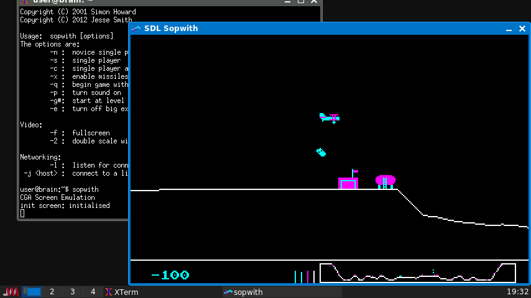Click the SDL Sopwith title bar plane icon
The height and width of the screenshot is (298, 531).
136,29
